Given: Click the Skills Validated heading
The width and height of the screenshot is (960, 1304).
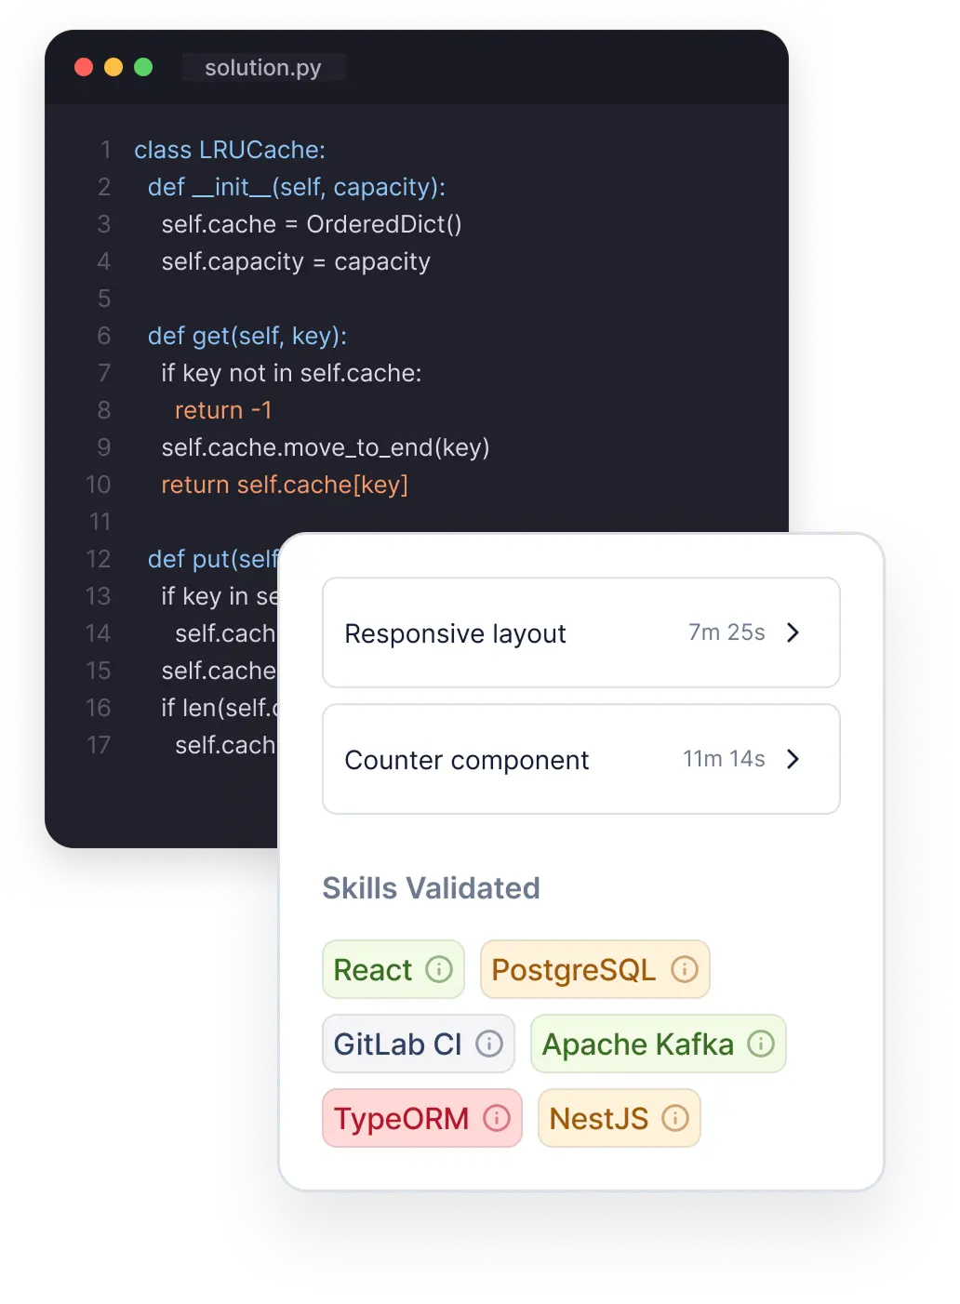Looking at the screenshot, I should pyautogui.click(x=431, y=888).
